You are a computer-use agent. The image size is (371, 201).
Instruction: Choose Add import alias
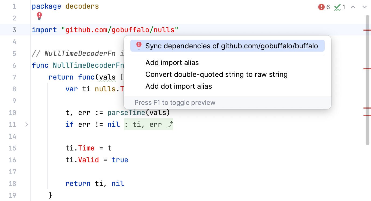(x=172, y=63)
